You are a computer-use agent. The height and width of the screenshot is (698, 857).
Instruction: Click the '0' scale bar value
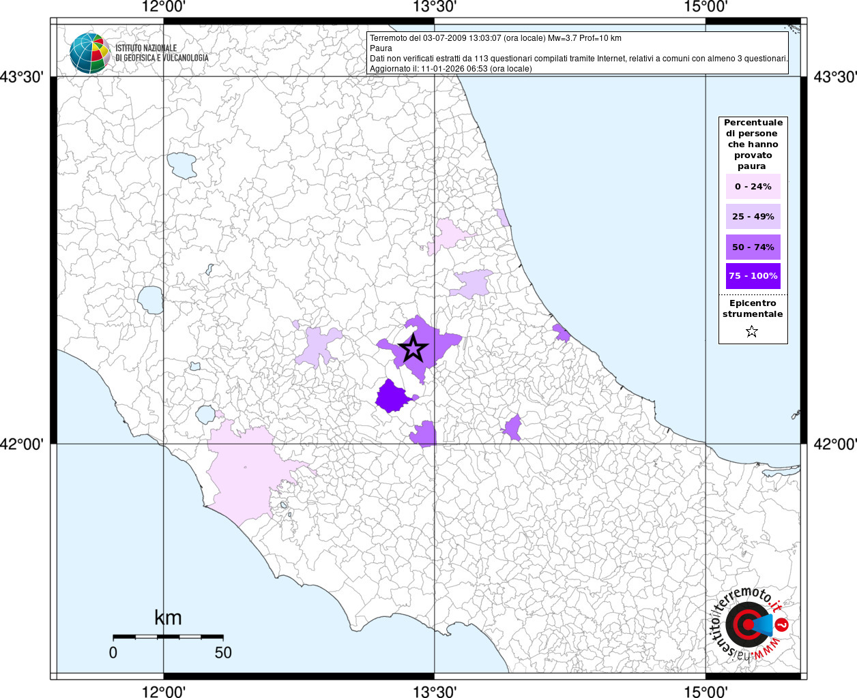113,652
